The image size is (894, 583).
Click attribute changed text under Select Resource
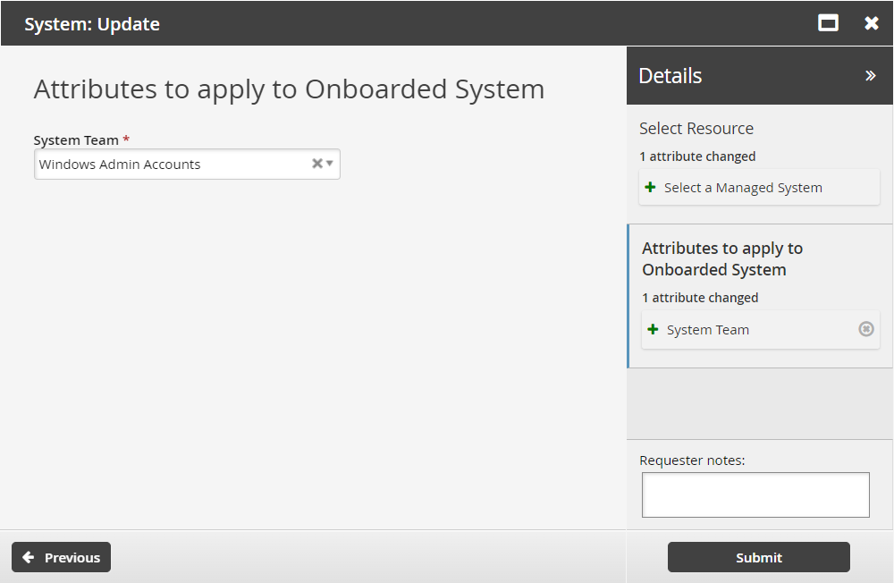[x=697, y=156]
